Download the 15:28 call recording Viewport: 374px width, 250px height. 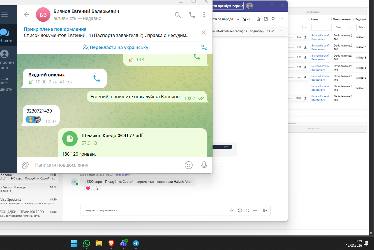pyautogui.click(x=305, y=98)
